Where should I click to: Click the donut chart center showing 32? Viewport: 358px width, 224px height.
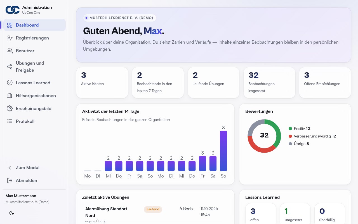(x=264, y=136)
